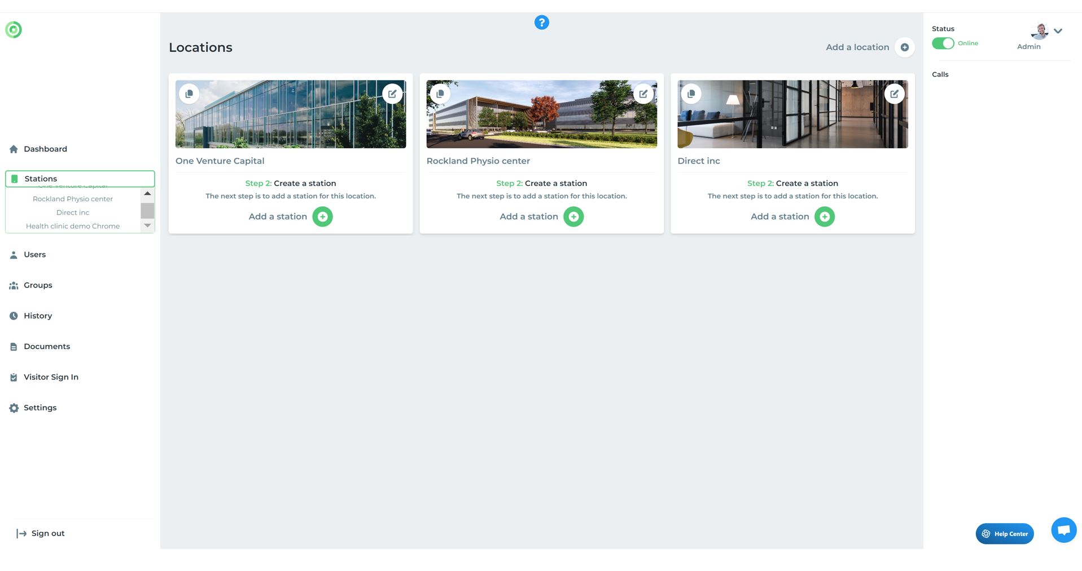The image size is (1082, 571).
Task: Click the stations list scroll-up arrow
Action: (147, 193)
